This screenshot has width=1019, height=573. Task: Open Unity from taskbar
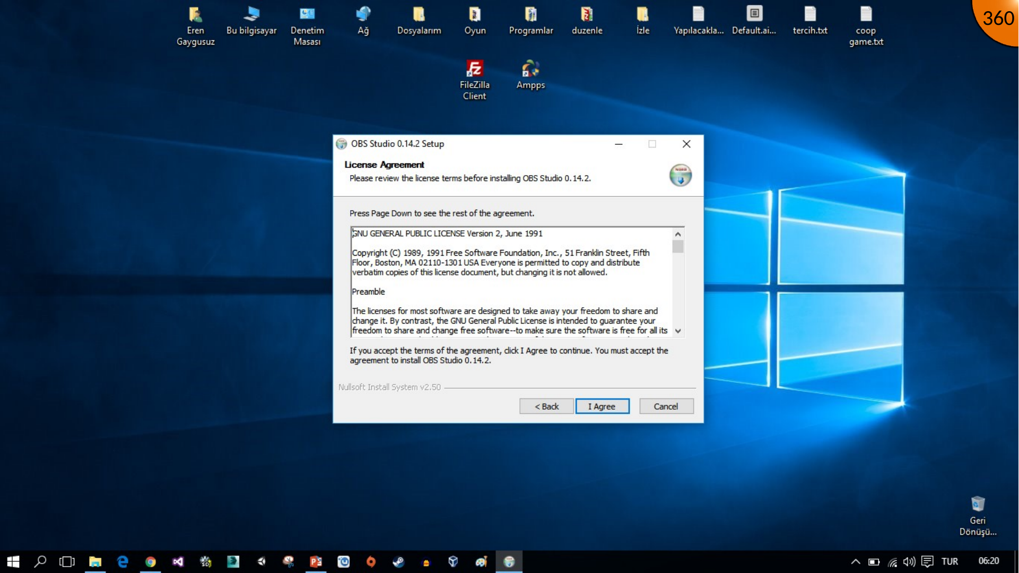point(260,561)
